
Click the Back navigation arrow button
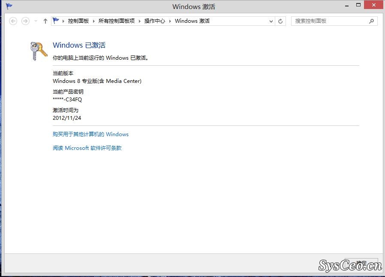(x=13, y=21)
